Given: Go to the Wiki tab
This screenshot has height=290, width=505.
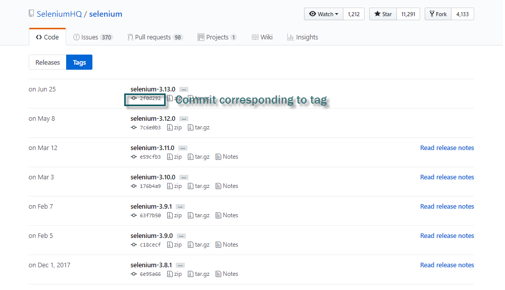Looking at the screenshot, I should coord(262,37).
